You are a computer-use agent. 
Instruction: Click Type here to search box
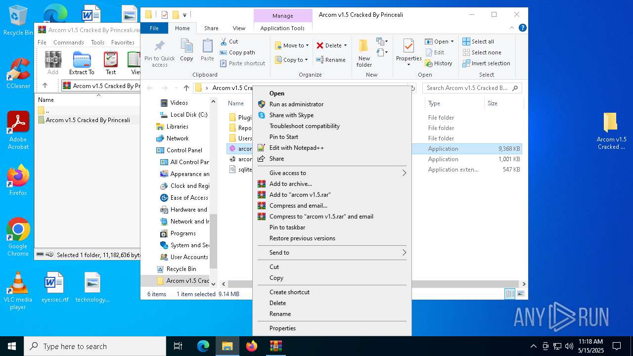(95, 346)
